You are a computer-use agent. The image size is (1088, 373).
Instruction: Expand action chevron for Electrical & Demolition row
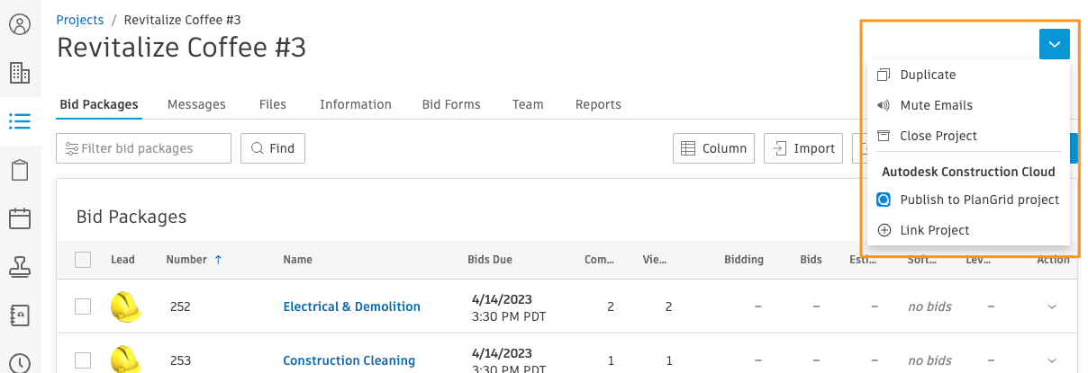tap(1052, 306)
